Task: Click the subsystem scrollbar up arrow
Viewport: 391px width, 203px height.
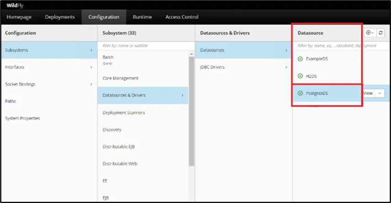Action: pos(191,54)
